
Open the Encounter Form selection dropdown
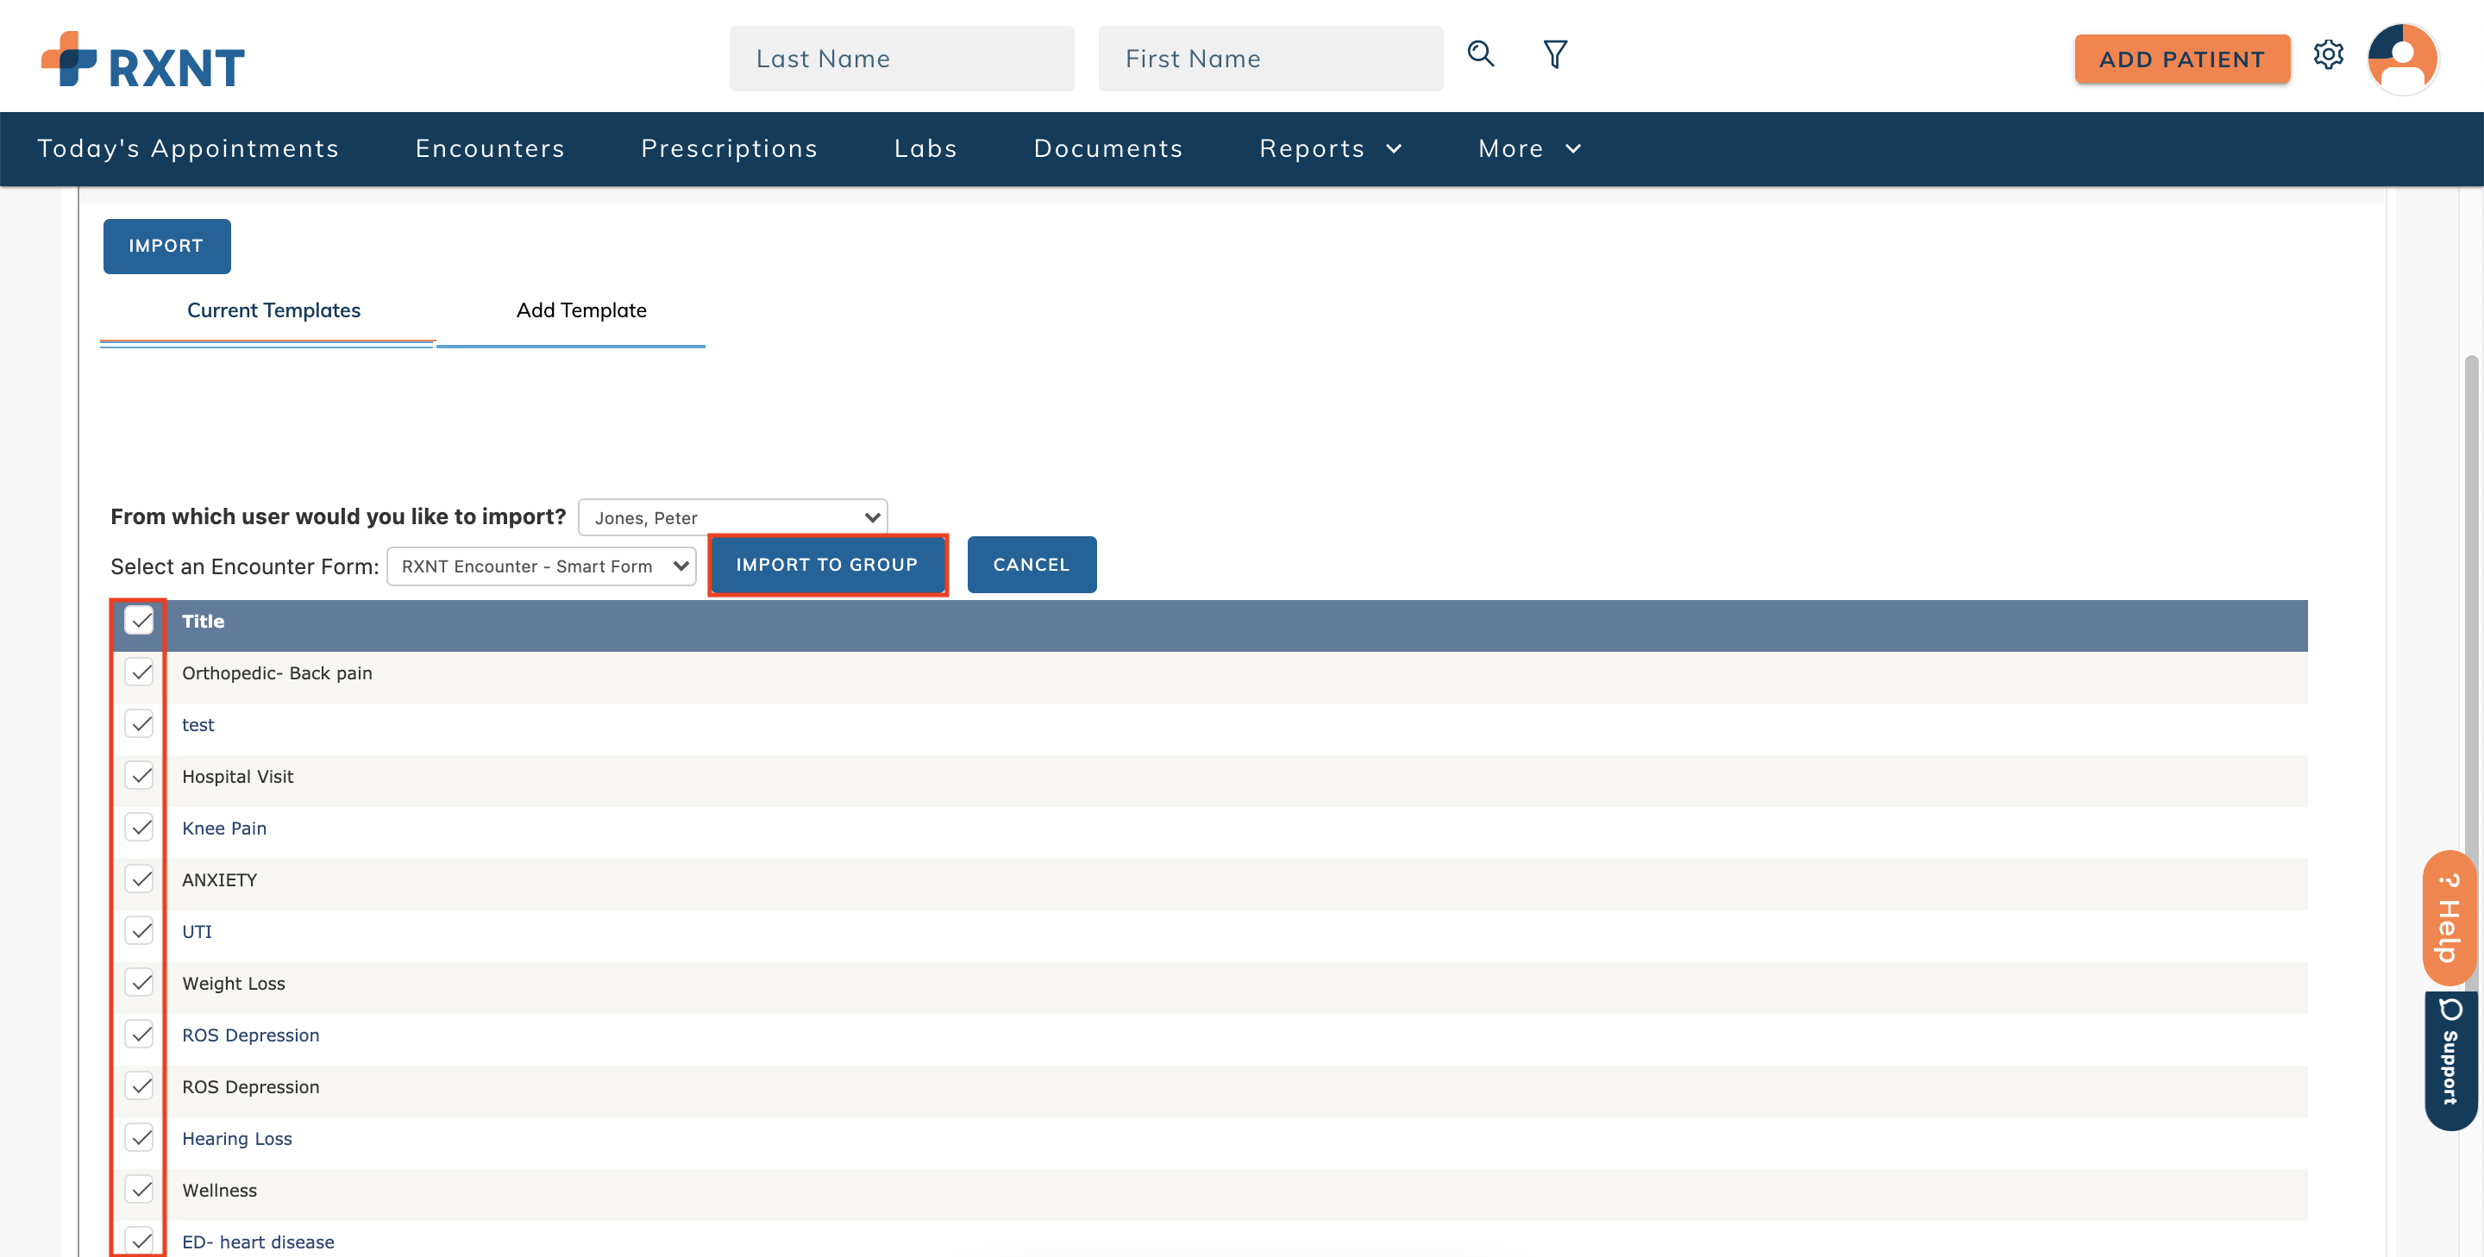tap(541, 566)
